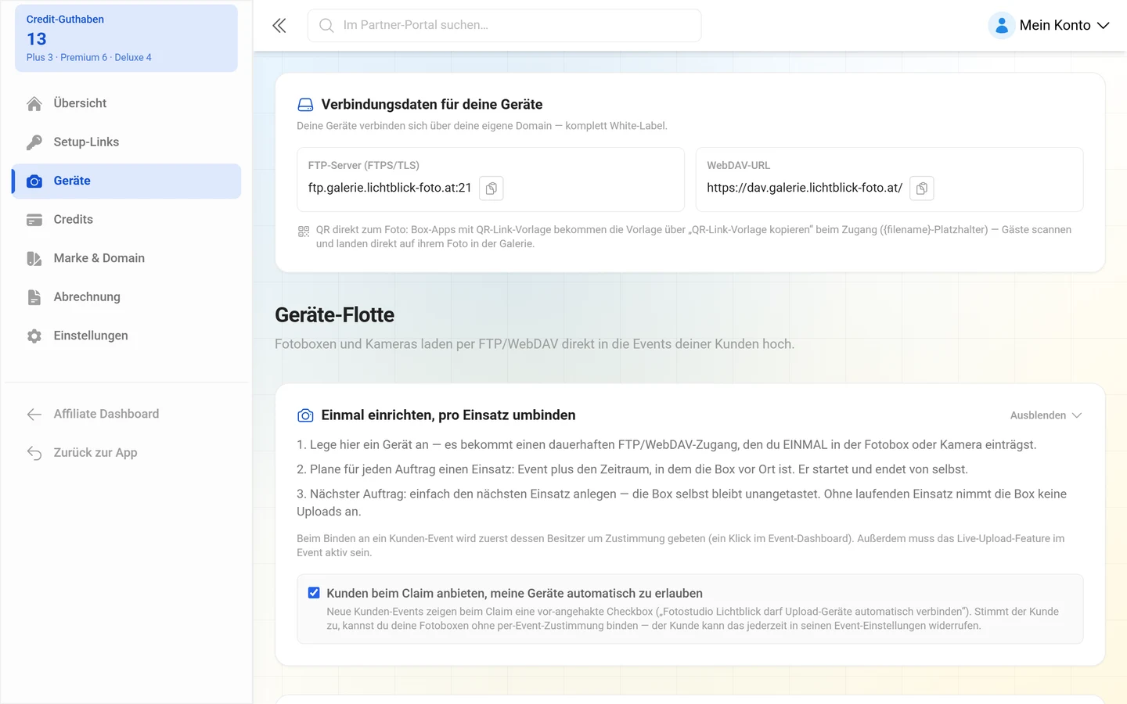Viewport: 1127px width, 704px height.
Task: Open Übersicht in the sidebar
Action: tap(126, 103)
